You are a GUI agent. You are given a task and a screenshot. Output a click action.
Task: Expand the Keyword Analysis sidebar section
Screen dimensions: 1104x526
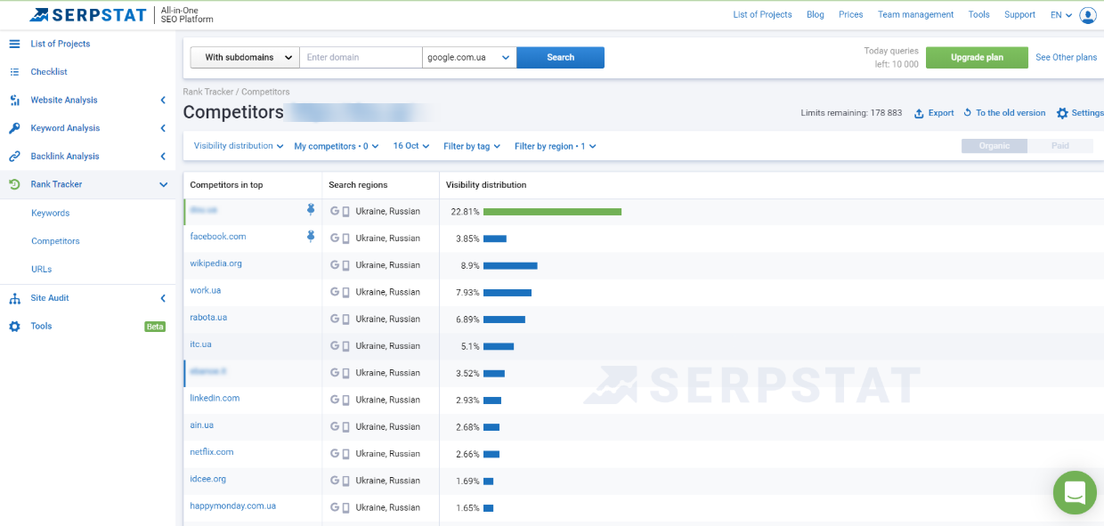coord(163,128)
